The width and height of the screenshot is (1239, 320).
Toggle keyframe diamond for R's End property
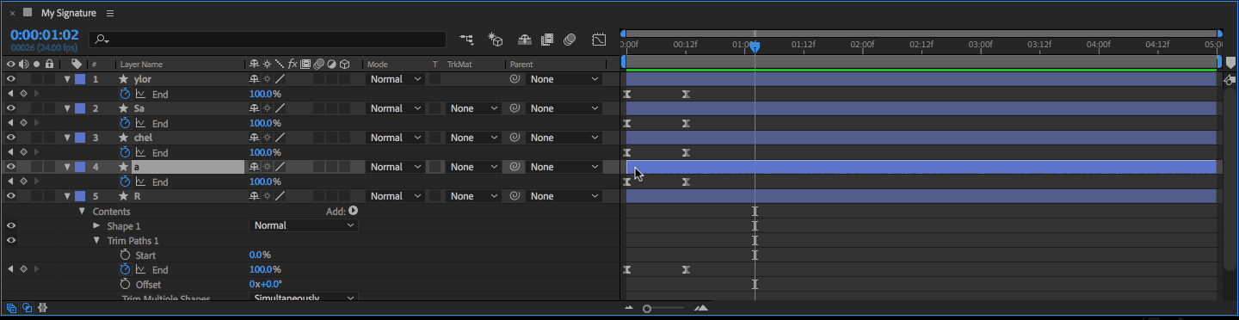(x=23, y=269)
